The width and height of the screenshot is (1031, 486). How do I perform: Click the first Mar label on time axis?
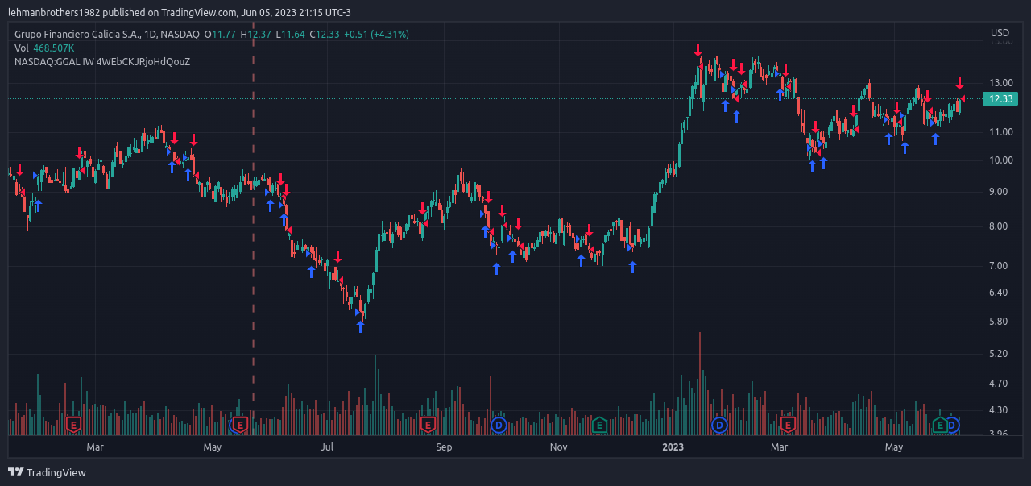(x=95, y=447)
